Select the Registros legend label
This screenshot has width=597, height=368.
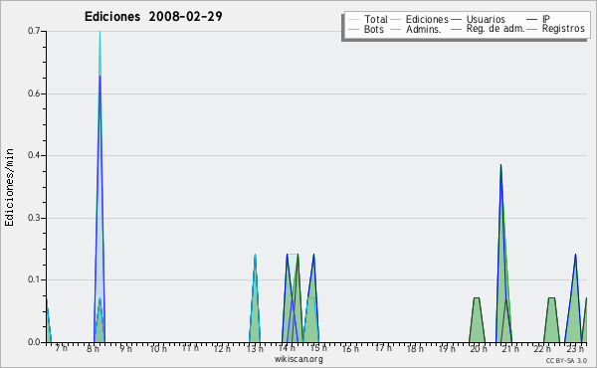click(563, 29)
